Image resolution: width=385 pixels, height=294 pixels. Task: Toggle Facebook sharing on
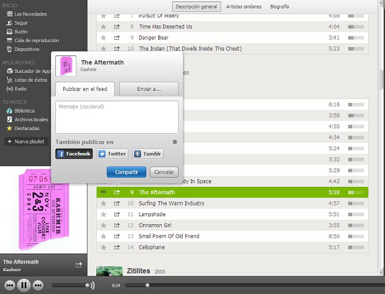74,154
